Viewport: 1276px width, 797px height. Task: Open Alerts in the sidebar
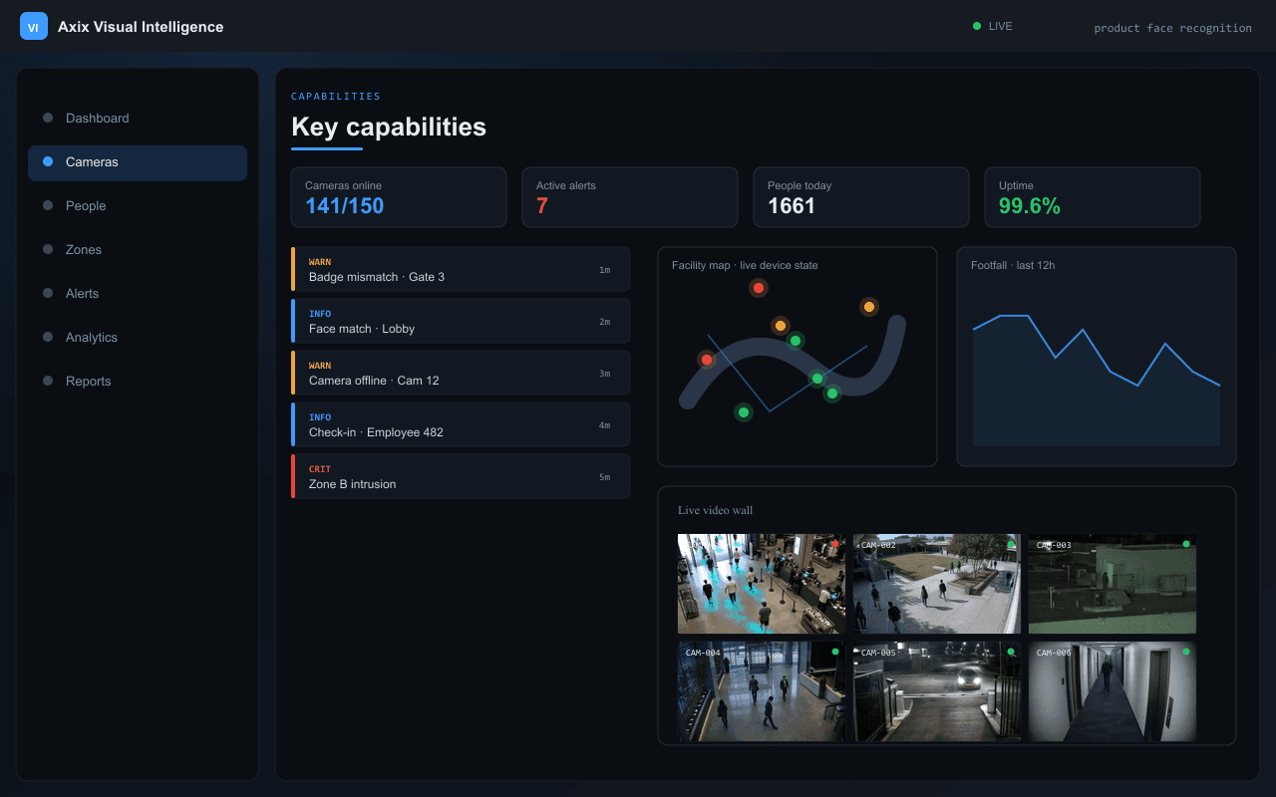138,294
